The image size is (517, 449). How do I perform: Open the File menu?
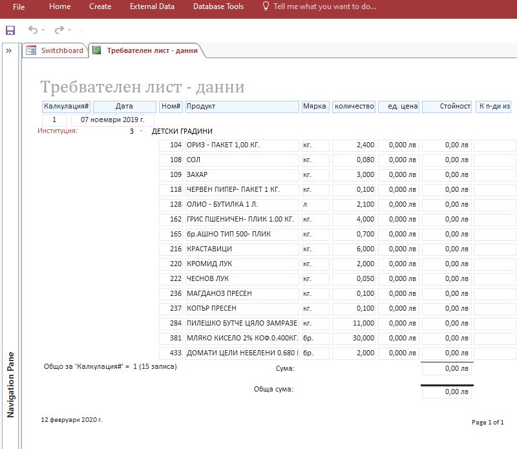coord(19,6)
